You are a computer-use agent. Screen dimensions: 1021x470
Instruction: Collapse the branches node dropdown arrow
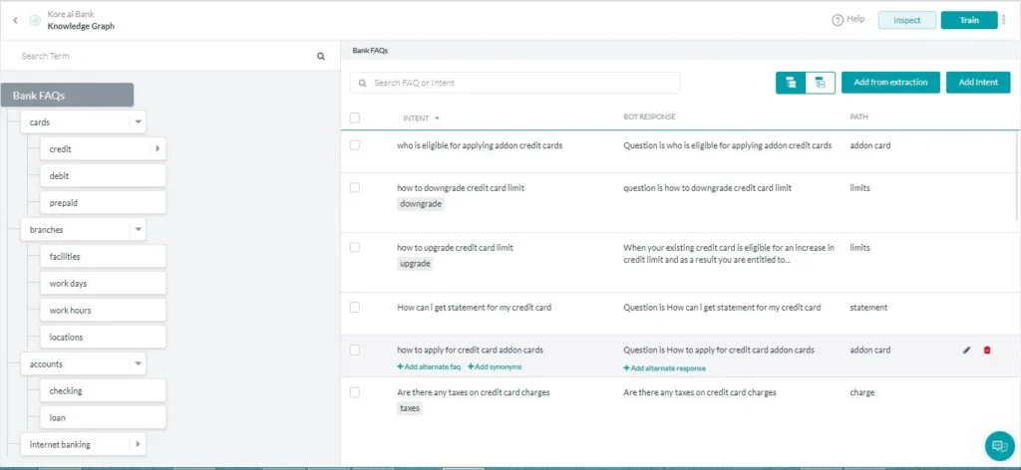click(x=138, y=229)
